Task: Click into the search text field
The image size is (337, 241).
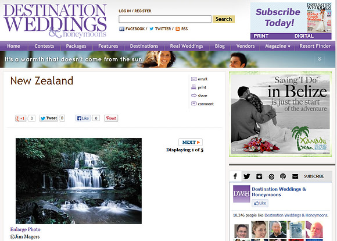Action: [x=165, y=19]
